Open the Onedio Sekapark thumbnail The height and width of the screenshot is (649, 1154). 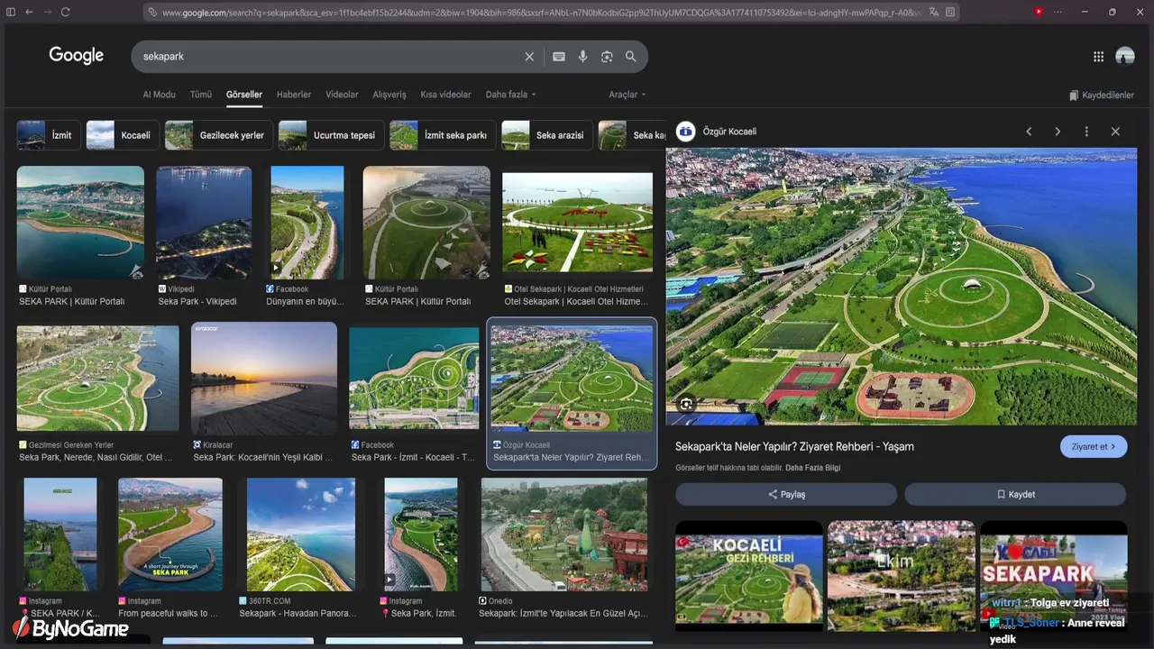564,535
